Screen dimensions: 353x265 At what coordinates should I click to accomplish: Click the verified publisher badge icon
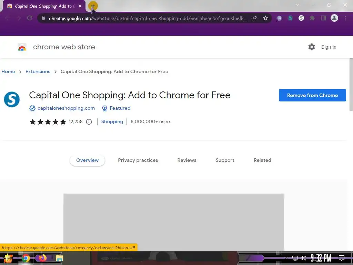click(x=32, y=108)
